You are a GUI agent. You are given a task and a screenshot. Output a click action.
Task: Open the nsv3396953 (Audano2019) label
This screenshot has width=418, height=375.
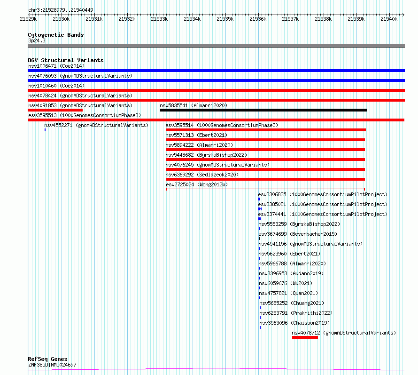click(291, 273)
